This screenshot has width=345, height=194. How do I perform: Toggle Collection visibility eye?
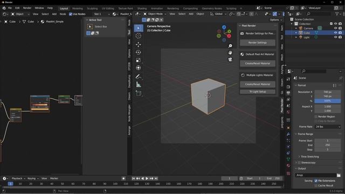click(335, 24)
